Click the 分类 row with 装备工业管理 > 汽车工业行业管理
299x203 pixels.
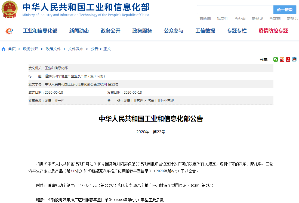141,101
